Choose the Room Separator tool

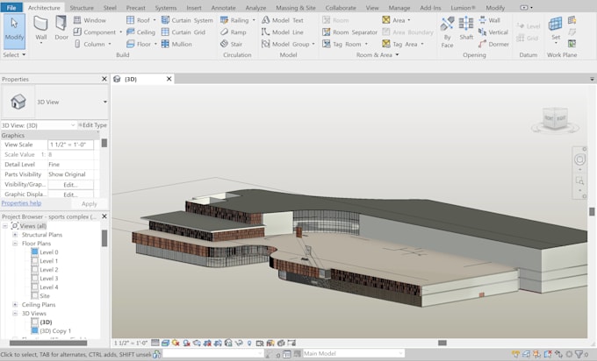point(349,32)
